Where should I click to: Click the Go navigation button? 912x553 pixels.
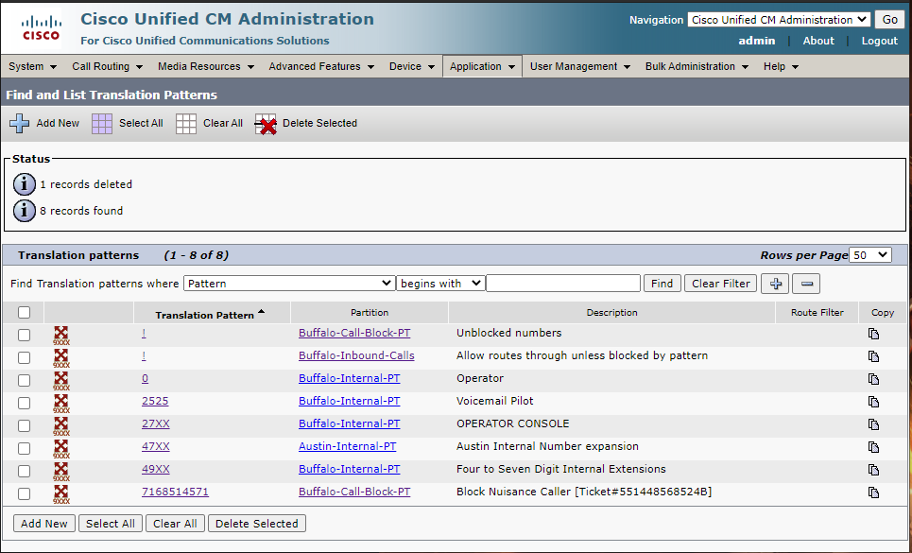coord(890,20)
